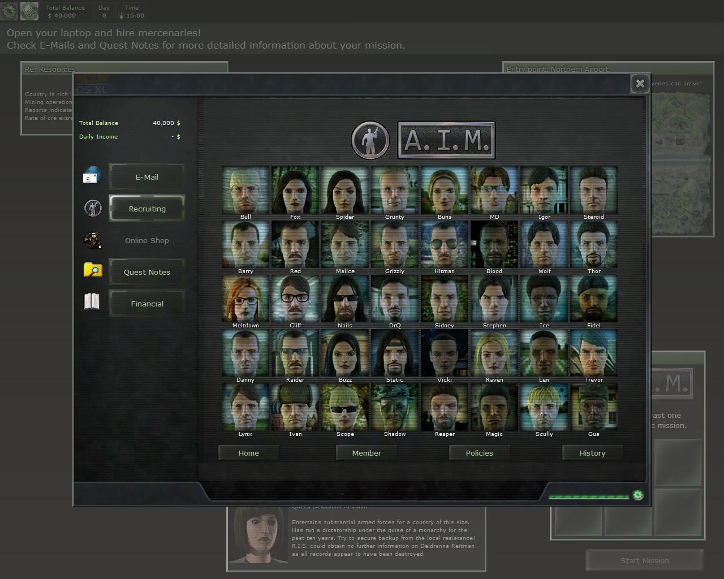Select mercenary Raven portrait
This screenshot has width=724, height=579.
pyautogui.click(x=494, y=353)
